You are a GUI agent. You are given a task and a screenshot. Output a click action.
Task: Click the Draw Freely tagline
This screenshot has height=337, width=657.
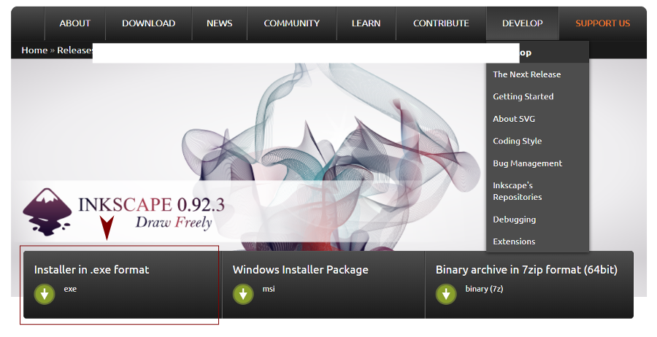[x=174, y=222]
